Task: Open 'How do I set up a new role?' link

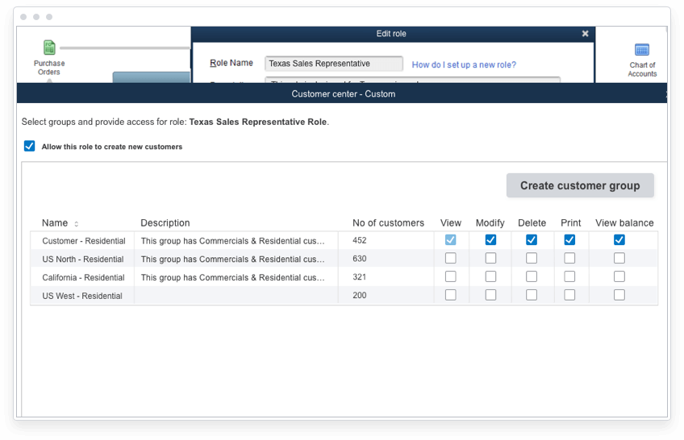Action: pos(464,64)
